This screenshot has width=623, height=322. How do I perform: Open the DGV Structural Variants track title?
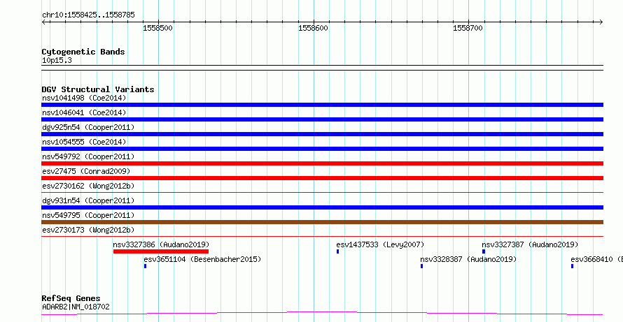pyautogui.click(x=98, y=89)
